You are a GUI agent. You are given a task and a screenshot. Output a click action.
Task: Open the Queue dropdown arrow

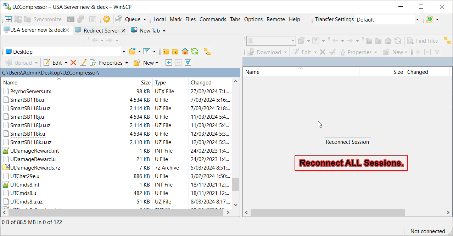click(x=145, y=19)
